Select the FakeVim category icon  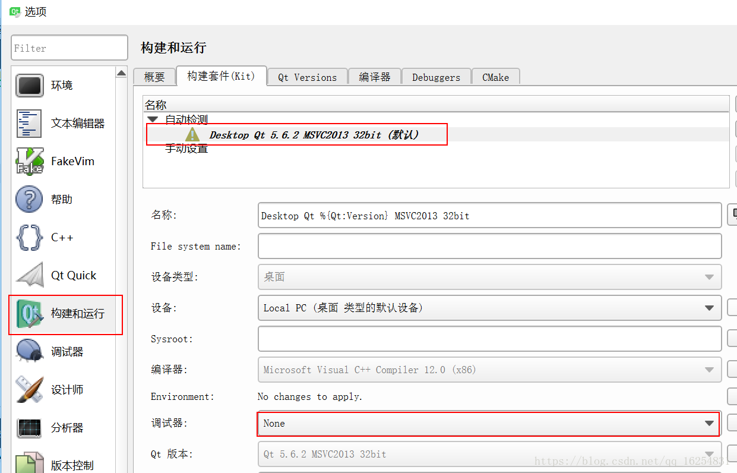(x=30, y=162)
